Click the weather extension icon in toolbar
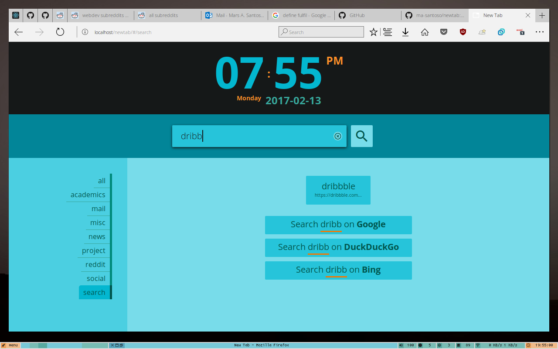Viewport: 558px width, 349px height. [482, 32]
